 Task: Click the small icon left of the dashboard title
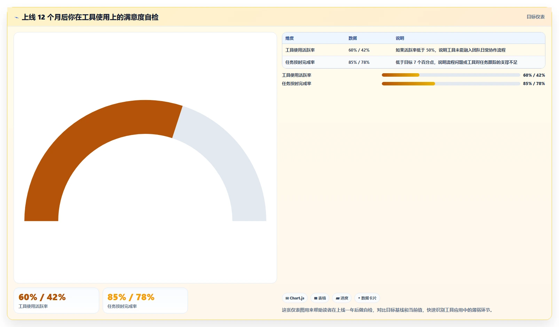(16, 17)
